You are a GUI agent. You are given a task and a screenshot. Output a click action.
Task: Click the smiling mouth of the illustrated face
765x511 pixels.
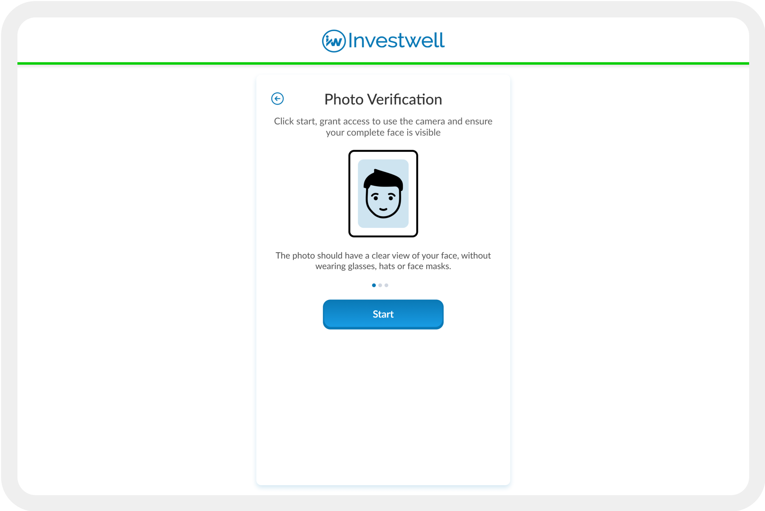click(x=383, y=209)
